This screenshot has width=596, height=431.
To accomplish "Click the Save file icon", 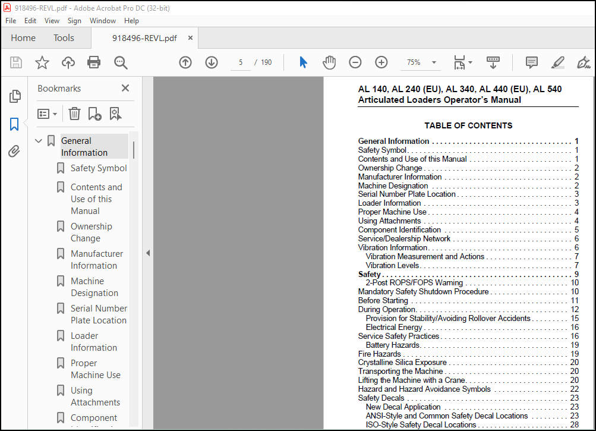I will point(16,62).
